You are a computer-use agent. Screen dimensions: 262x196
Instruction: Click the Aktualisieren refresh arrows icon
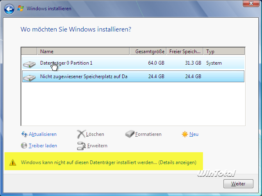coord(24,134)
